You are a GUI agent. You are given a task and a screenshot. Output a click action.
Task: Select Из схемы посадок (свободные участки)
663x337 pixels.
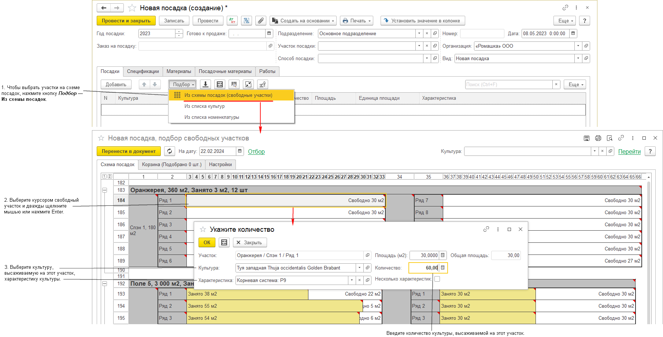[x=232, y=95]
